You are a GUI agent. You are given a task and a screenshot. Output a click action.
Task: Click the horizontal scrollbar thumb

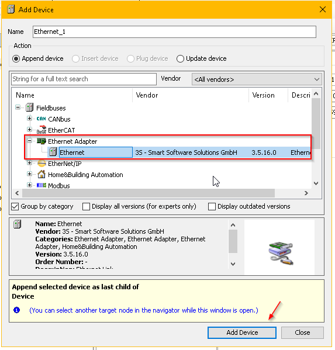click(148, 193)
